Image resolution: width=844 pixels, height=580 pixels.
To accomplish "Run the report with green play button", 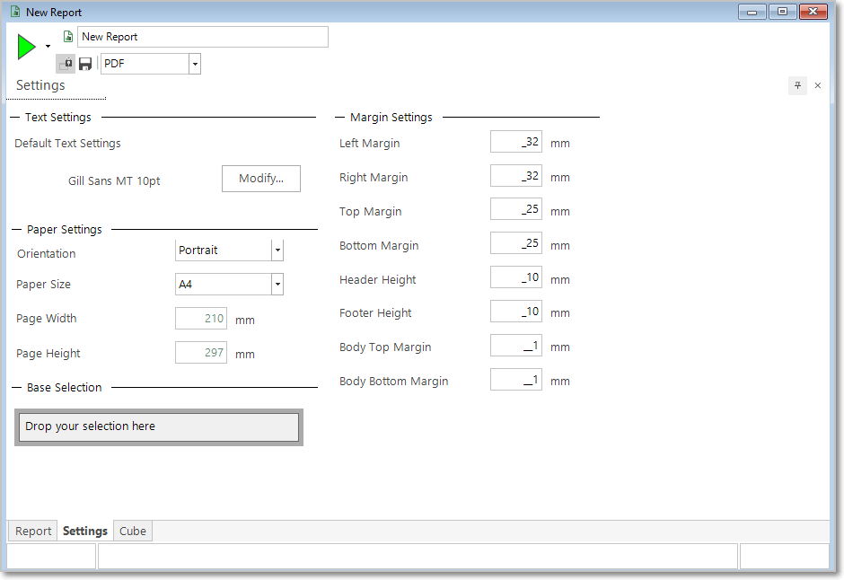I will point(26,47).
